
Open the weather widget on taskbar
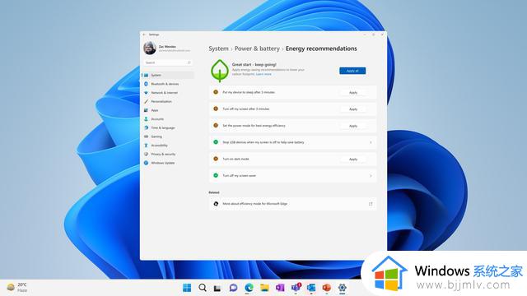point(17,288)
